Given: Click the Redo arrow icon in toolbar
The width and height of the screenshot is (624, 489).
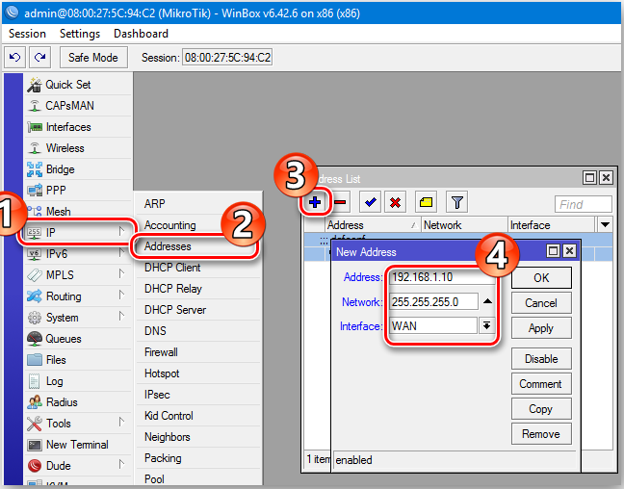Looking at the screenshot, I should click(x=39, y=58).
